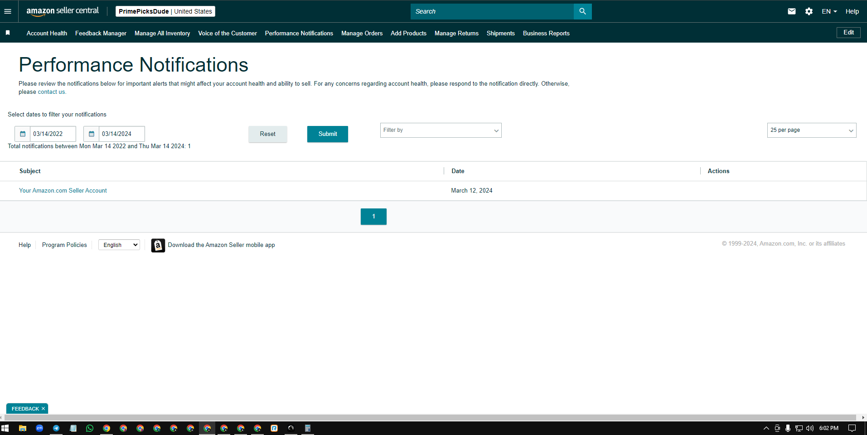Click Help in the top header
The image size is (867, 435).
tap(852, 11)
